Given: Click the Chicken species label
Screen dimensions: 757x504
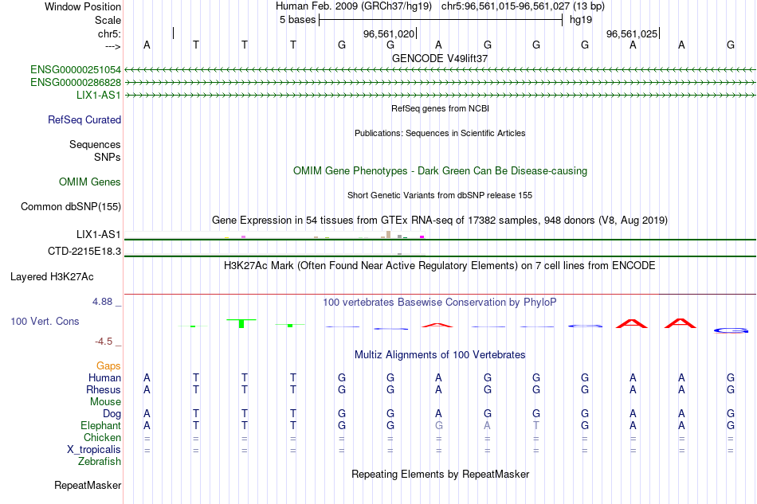Looking at the screenshot, I should [x=102, y=437].
